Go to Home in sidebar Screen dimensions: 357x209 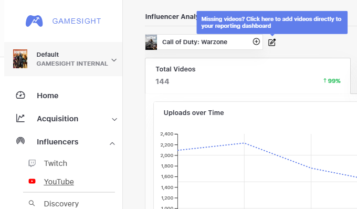coord(48,96)
